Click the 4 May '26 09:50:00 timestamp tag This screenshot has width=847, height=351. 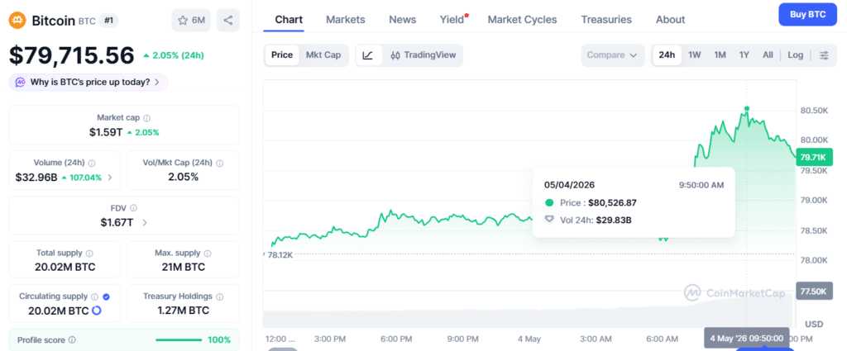click(x=747, y=338)
